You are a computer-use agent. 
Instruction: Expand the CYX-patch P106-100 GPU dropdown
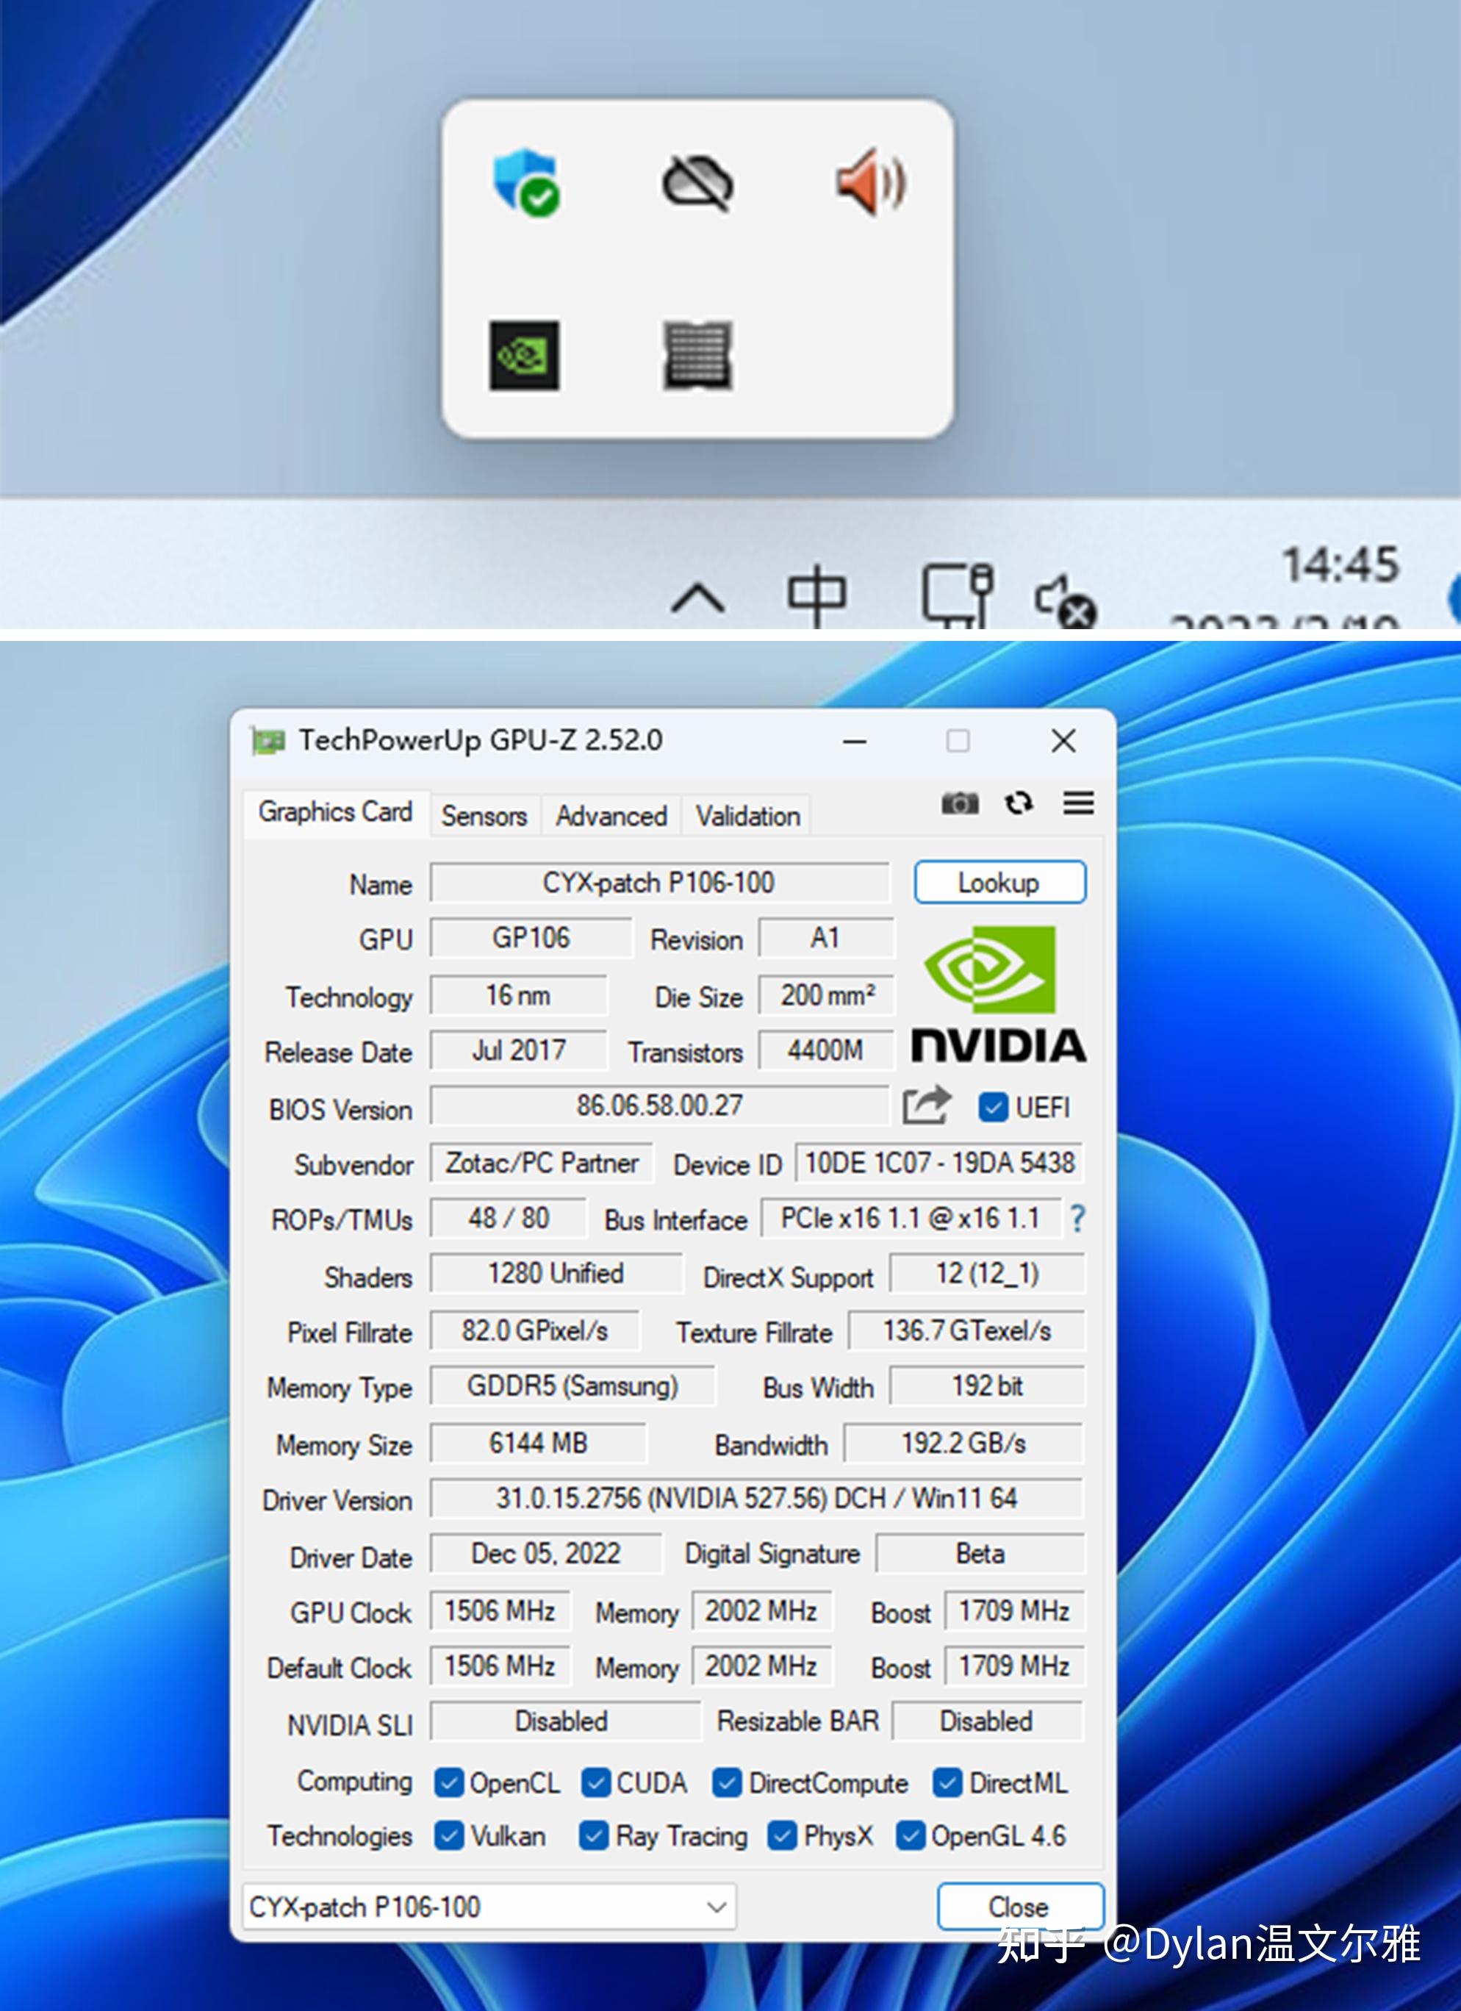coord(717,1907)
